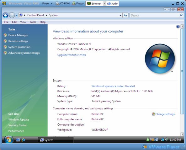Expand the arrow before System breadcrumb
The width and height of the screenshot is (186, 150).
pos(46,15)
